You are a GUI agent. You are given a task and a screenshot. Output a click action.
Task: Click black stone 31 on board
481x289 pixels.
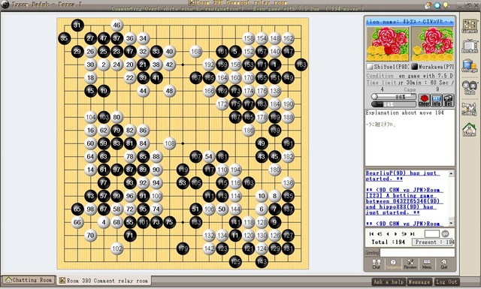[77, 25]
